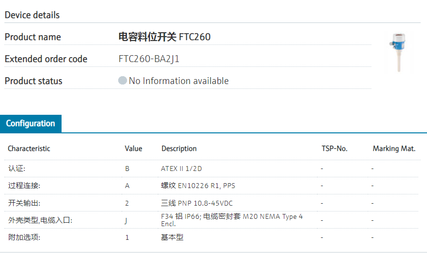Click the No Information available status text
The image size is (427, 254).
click(x=179, y=81)
